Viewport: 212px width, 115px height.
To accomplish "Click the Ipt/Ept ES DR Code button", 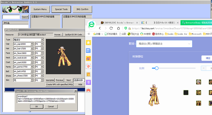I will (x=74, y=35).
